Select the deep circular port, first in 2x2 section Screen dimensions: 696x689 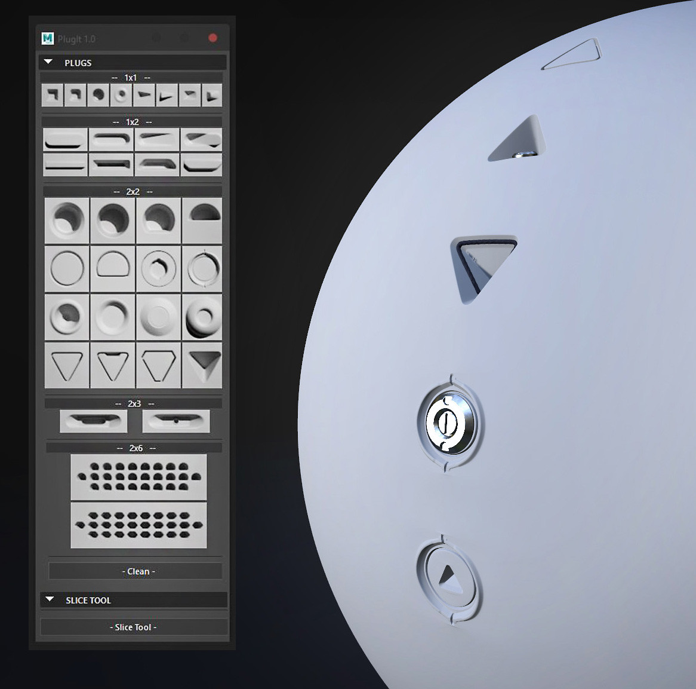coord(66,220)
